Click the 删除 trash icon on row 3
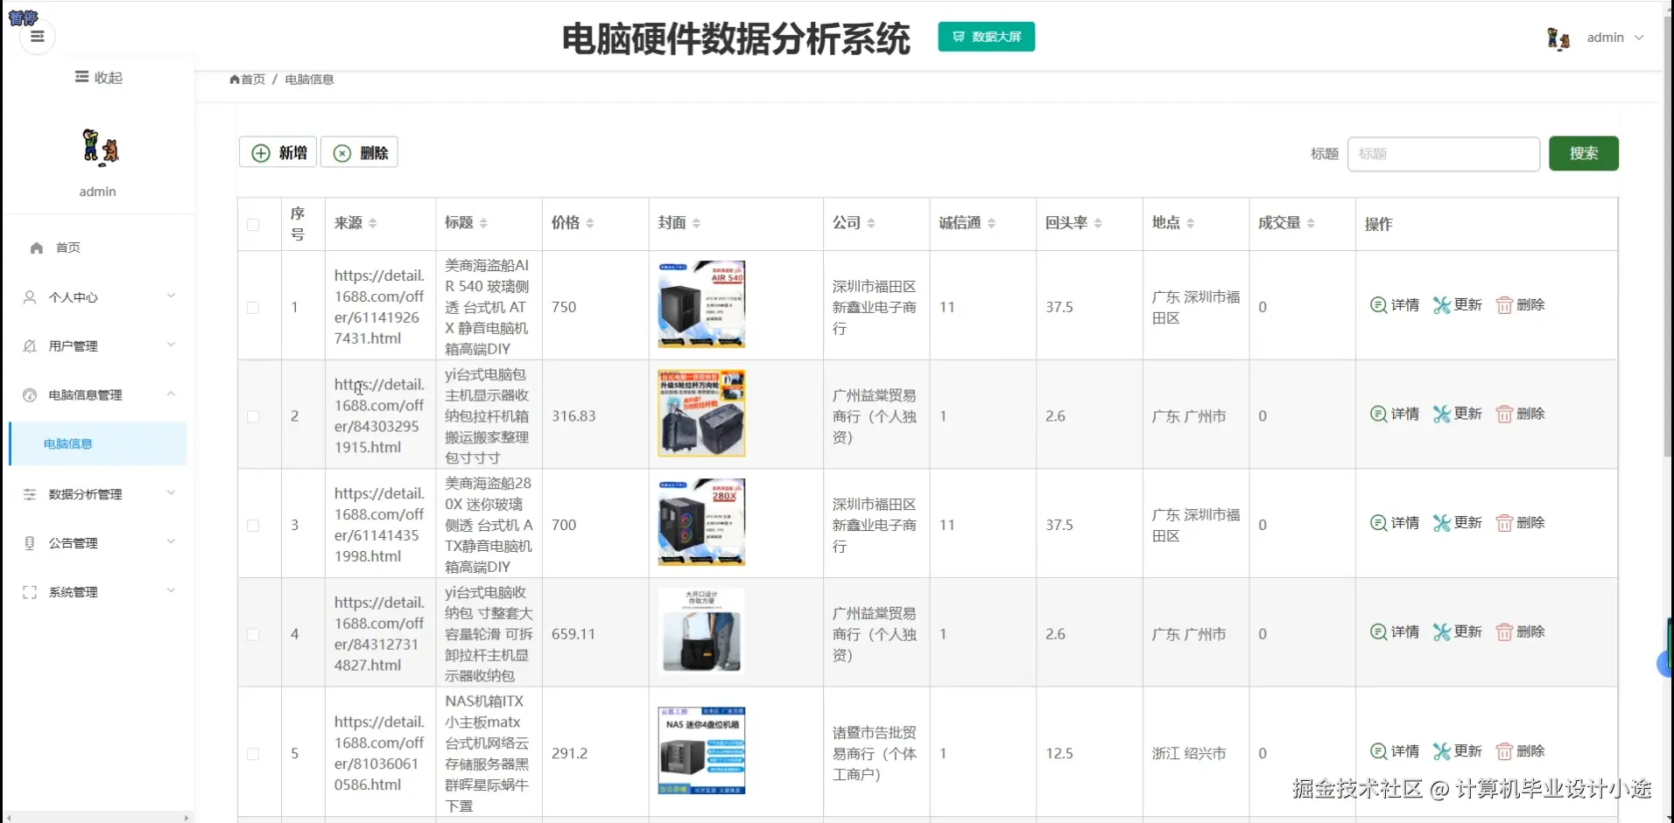1674x823 pixels. click(1504, 522)
